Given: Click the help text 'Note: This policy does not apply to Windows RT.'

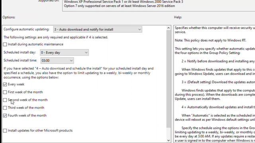Looking at the screenshot, I should (x=210, y=40).
